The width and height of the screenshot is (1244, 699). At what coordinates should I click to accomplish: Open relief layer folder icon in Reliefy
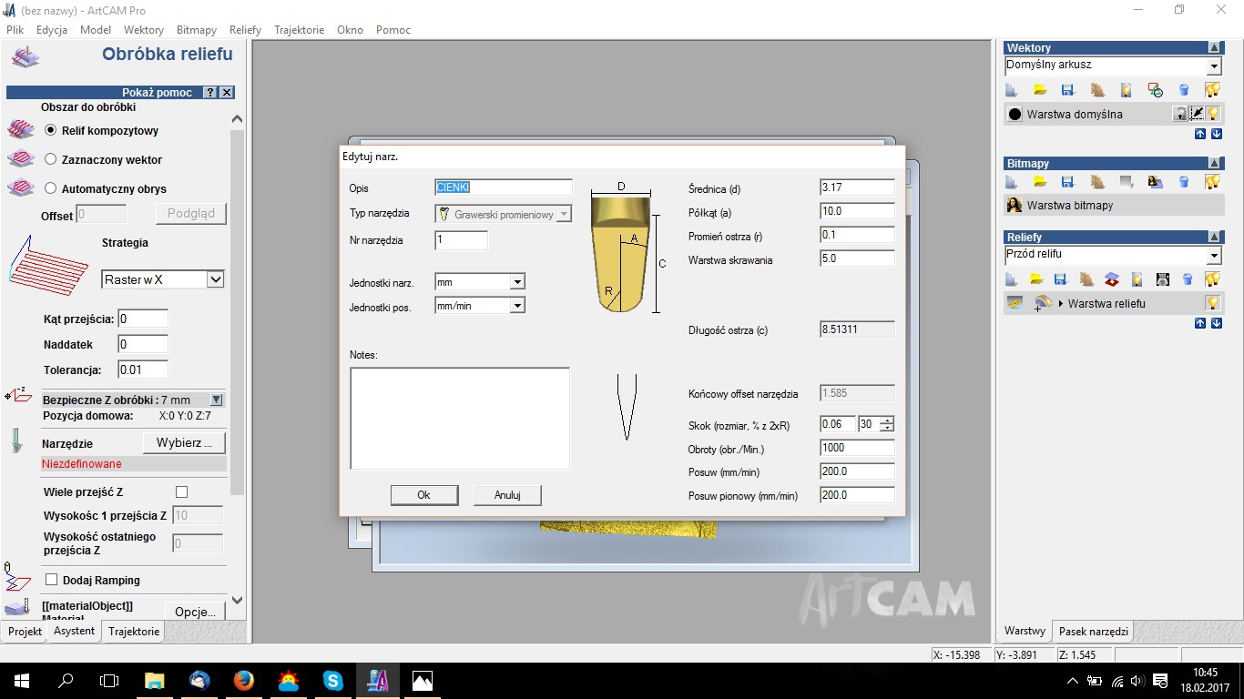click(x=1036, y=279)
